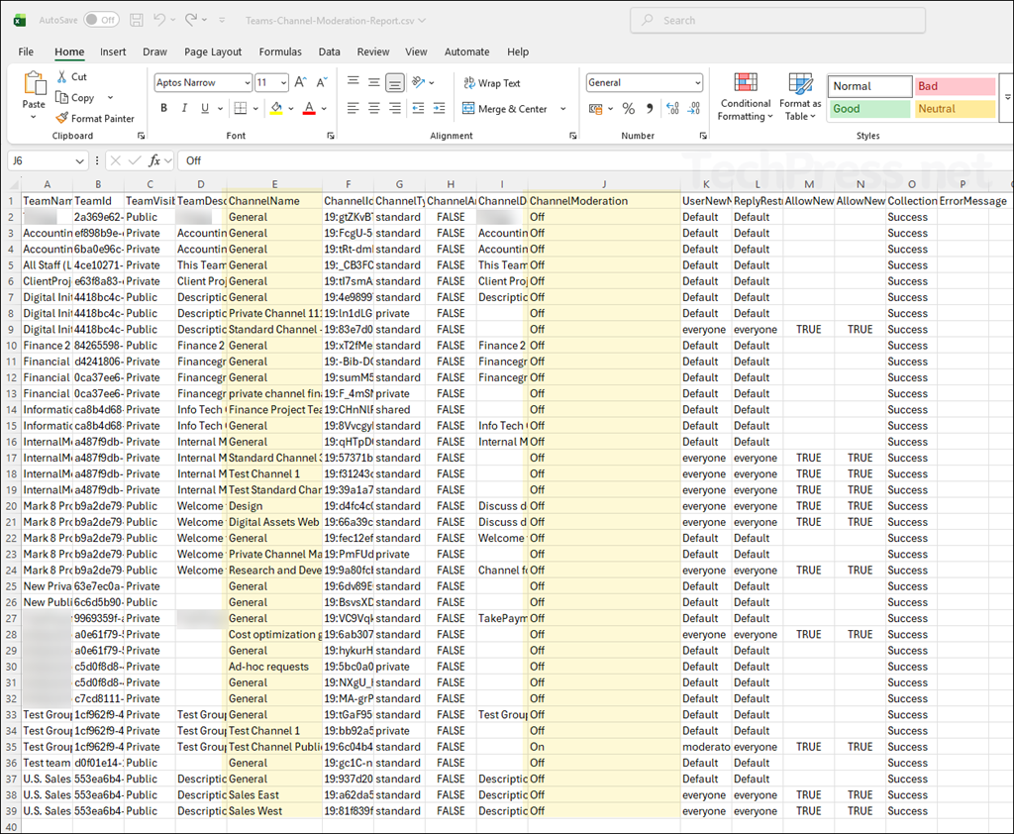Switch to the Data tab
1014x834 pixels.
point(329,52)
